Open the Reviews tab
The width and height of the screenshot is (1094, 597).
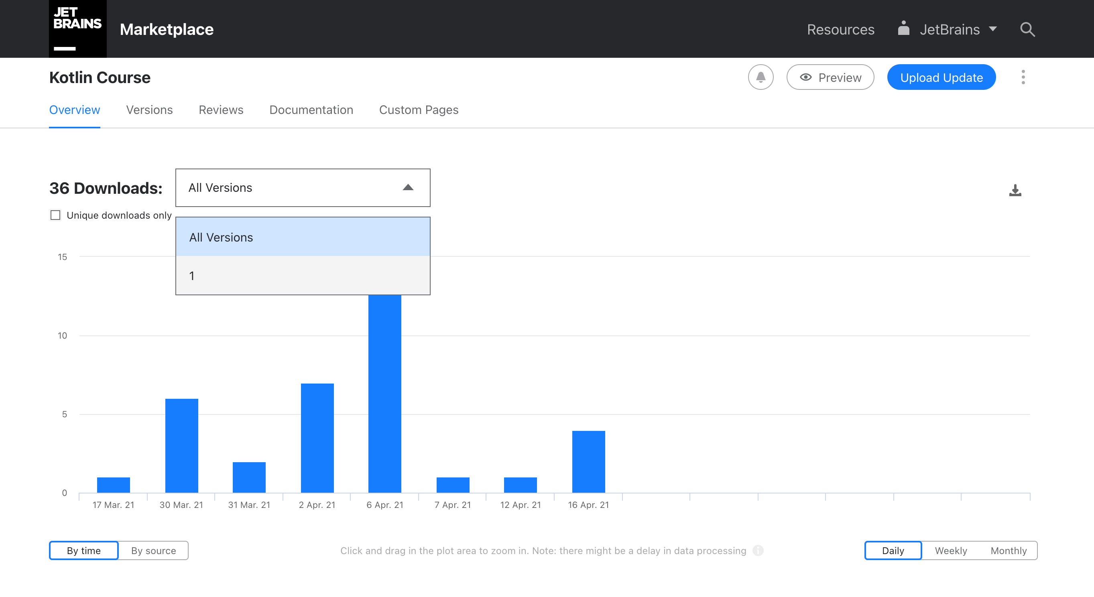221,110
